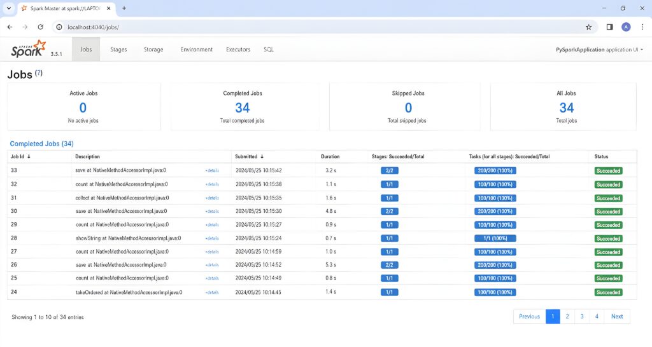Click the text Showing 1 to 10 of 34 entries
652x347 pixels.
[x=48, y=317]
